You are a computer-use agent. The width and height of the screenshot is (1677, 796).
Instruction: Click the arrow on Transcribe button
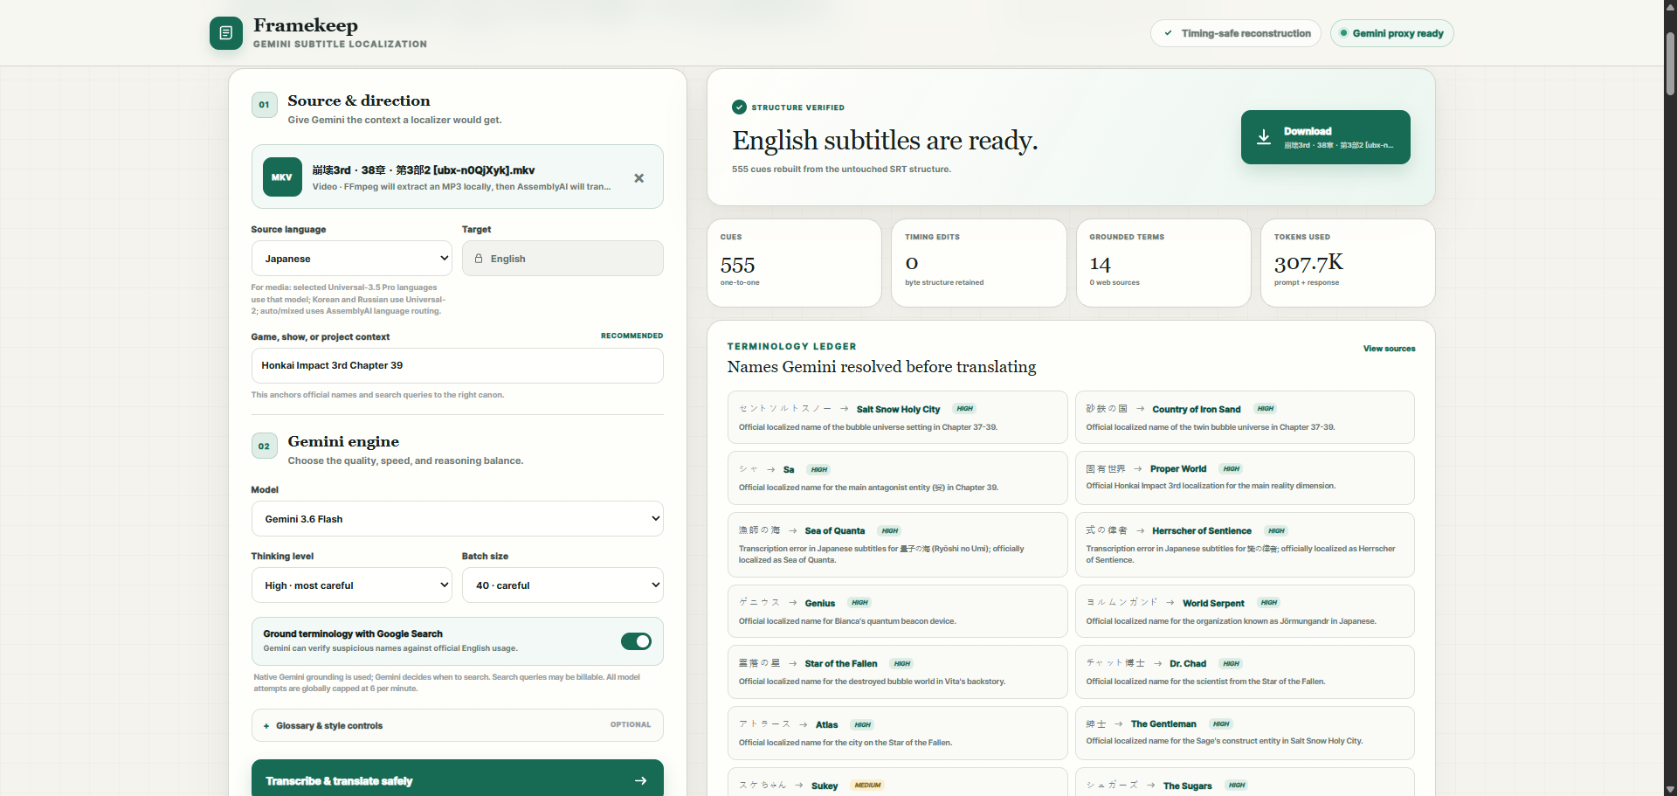click(x=641, y=780)
